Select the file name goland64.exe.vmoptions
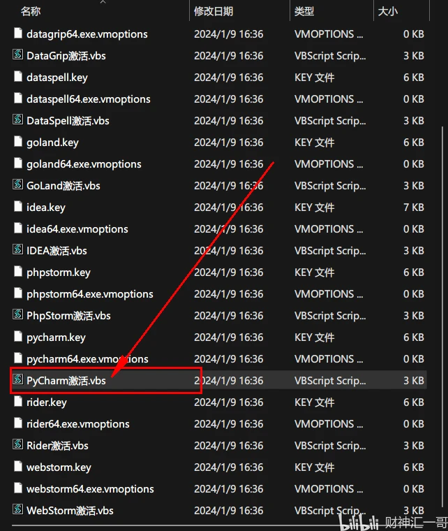This screenshot has height=531, width=448. [84, 164]
